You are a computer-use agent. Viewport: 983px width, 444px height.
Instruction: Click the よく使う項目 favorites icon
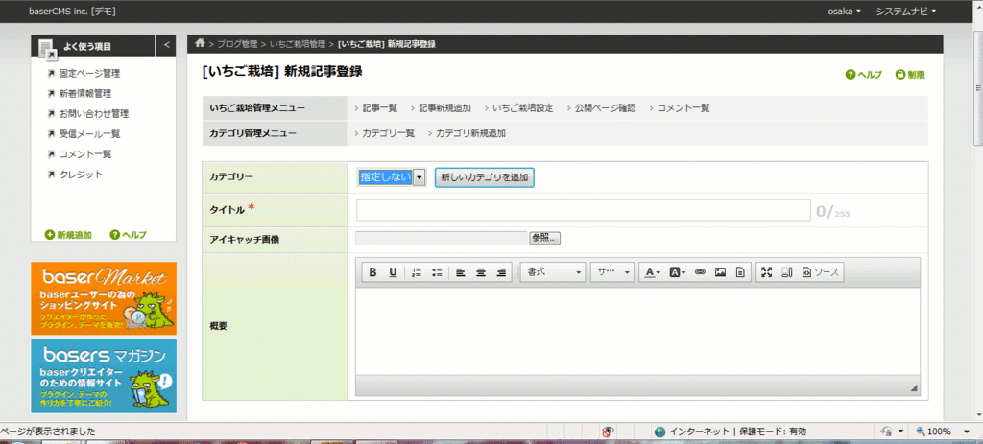47,48
